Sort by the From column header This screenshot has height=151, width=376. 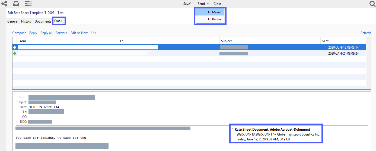tap(68, 41)
